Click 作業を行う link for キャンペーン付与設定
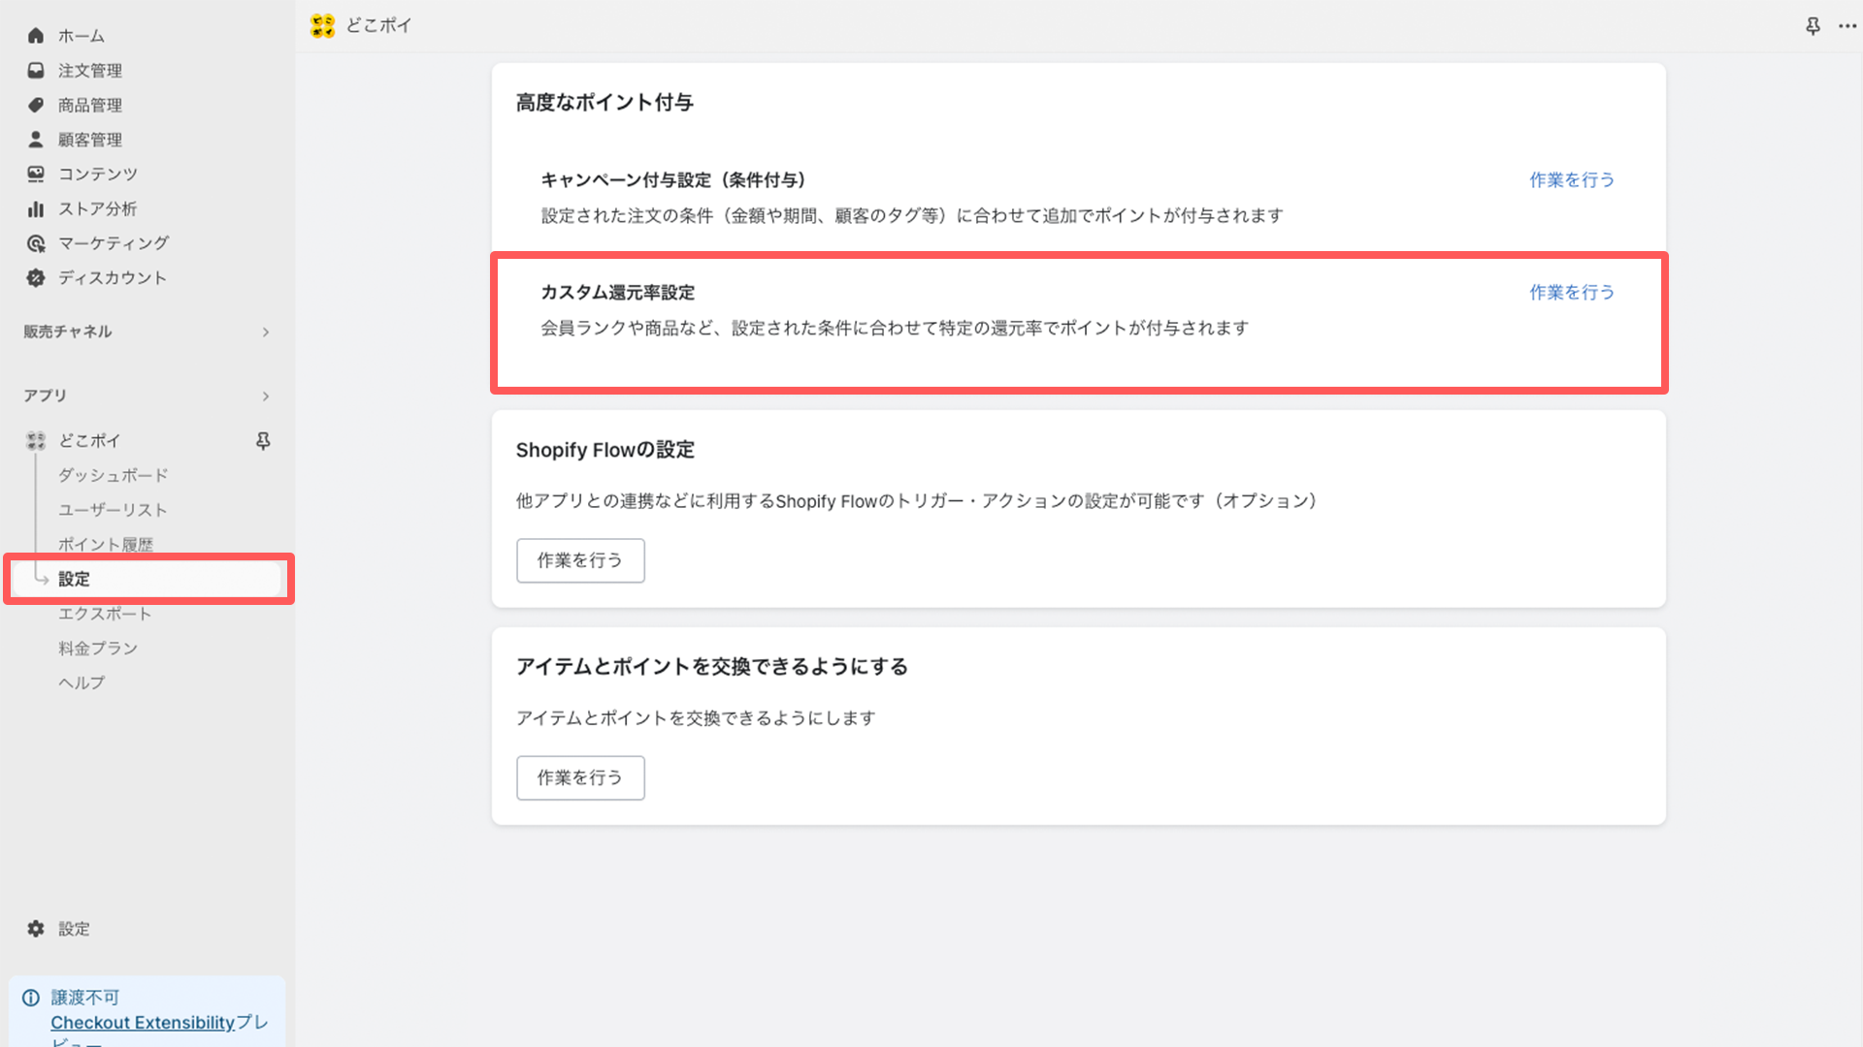1863x1047 pixels. 1572,180
